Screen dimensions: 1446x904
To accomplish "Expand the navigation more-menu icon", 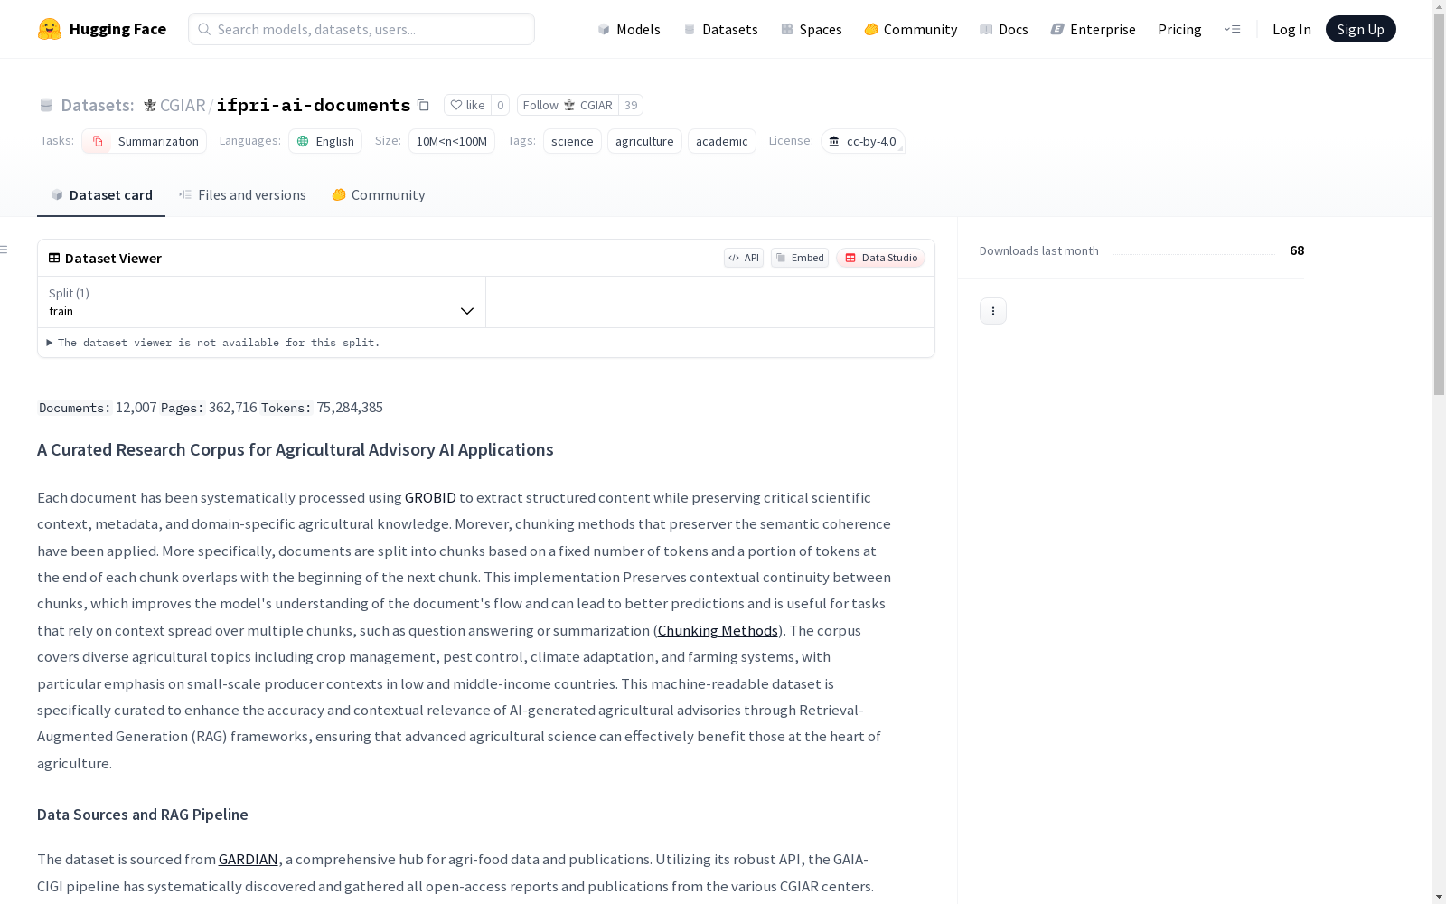I will (x=1232, y=29).
